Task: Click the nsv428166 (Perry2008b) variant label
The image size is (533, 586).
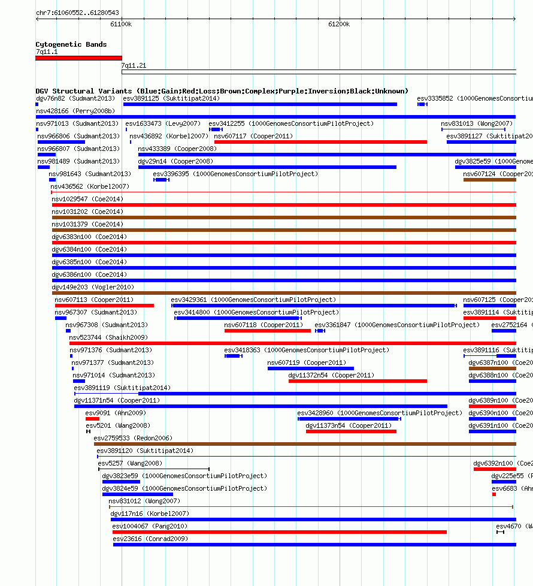Action: click(75, 111)
